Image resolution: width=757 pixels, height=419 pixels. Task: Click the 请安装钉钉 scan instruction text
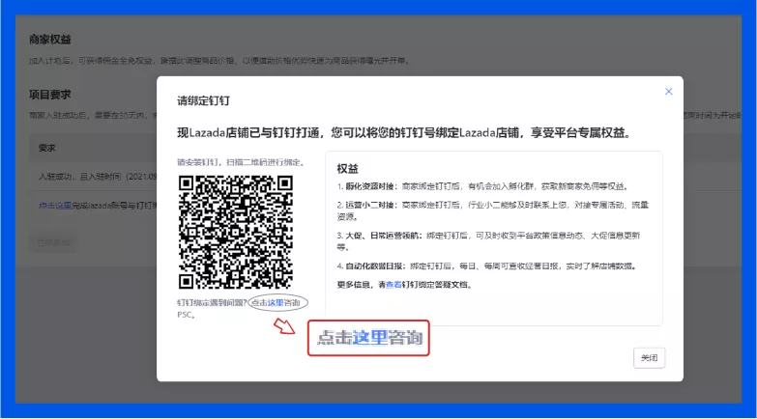241,162
